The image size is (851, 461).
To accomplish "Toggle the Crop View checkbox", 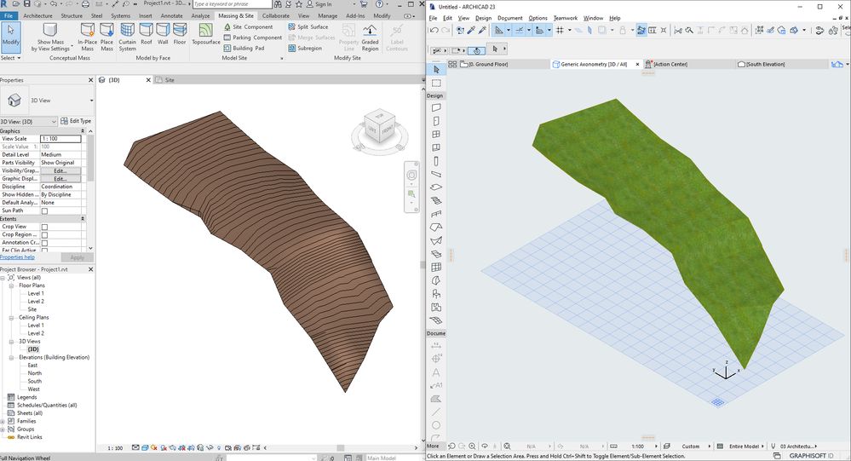I will coord(44,227).
